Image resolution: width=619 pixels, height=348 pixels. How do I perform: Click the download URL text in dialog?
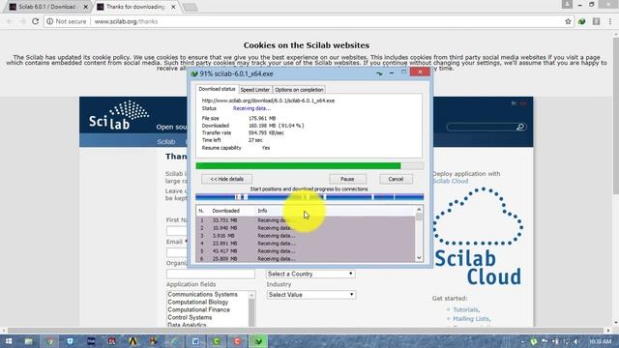(x=268, y=101)
